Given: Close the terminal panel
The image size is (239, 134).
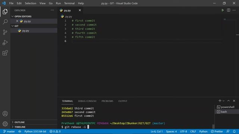Looking at the screenshot, I should (234, 101).
